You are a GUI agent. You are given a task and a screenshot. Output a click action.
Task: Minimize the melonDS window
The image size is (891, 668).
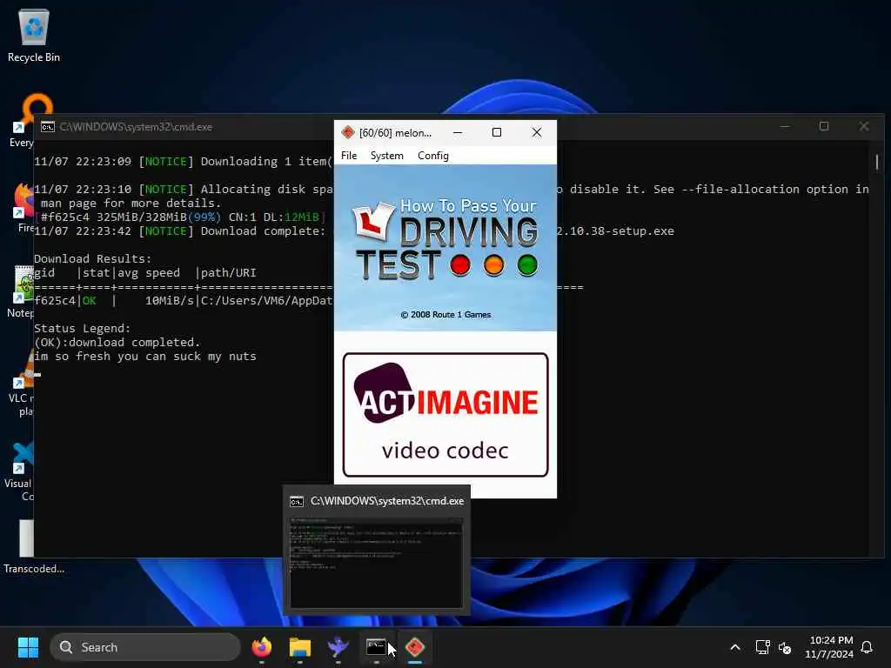[x=458, y=132]
